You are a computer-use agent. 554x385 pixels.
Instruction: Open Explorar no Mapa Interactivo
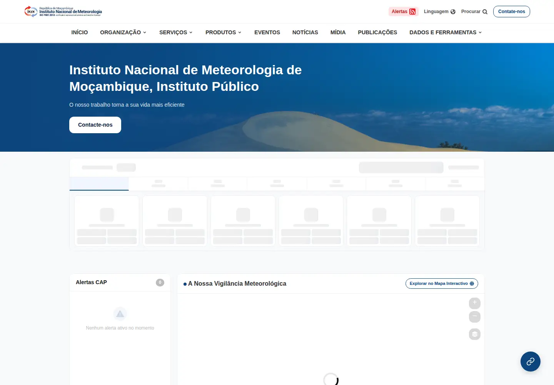coord(442,283)
